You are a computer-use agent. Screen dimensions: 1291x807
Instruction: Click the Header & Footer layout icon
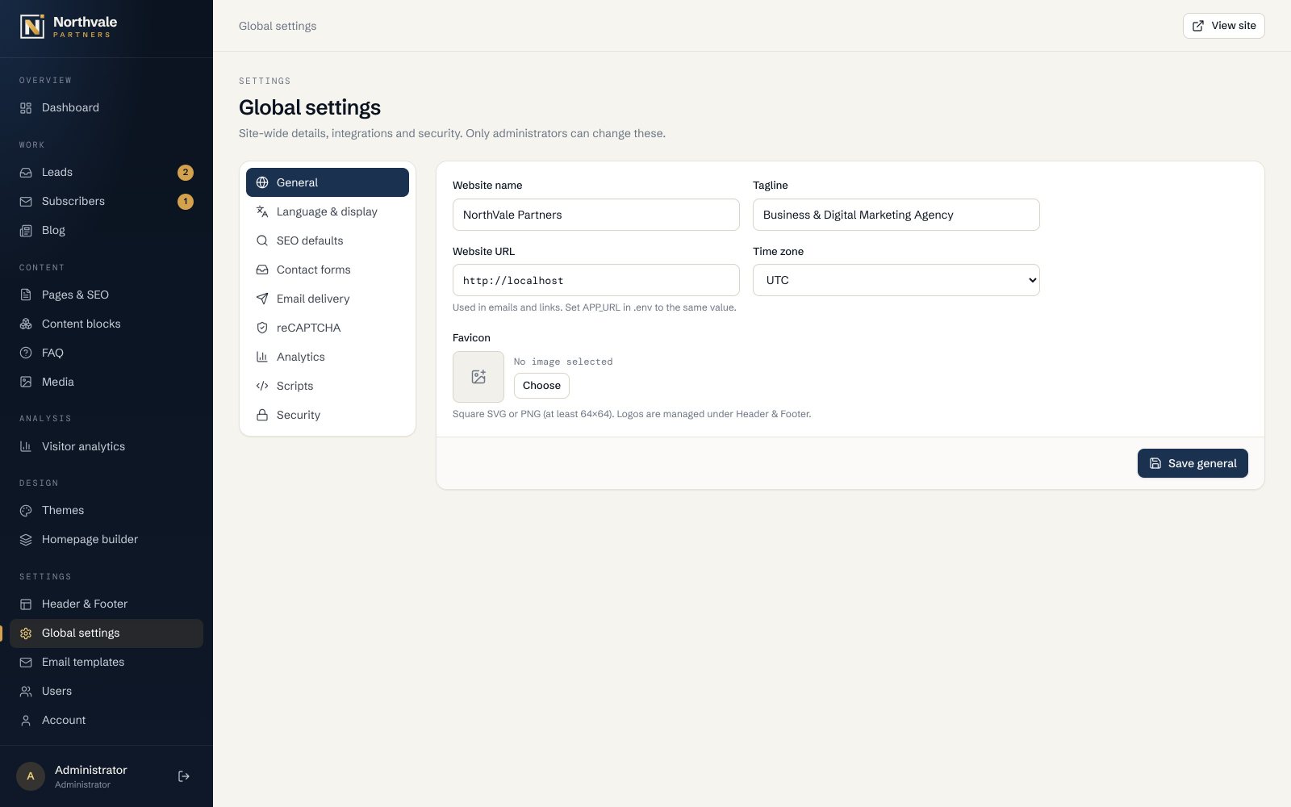pos(26,604)
